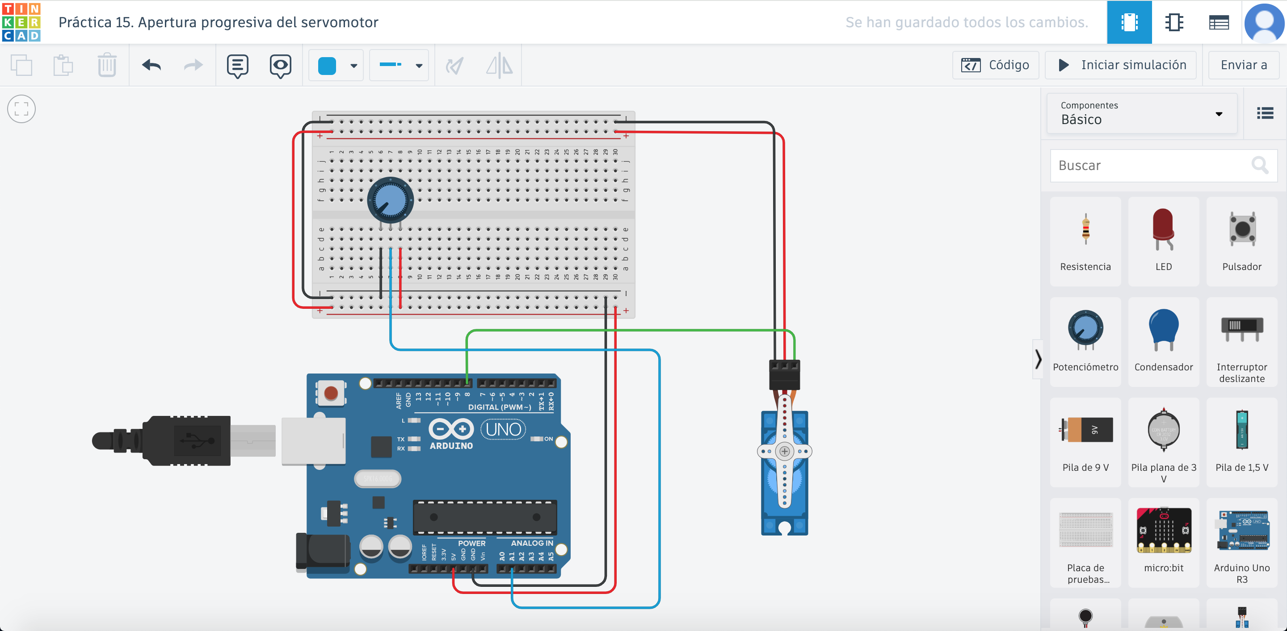Collapse the components side panel
Screen dimensions: 1287x631
point(1038,359)
